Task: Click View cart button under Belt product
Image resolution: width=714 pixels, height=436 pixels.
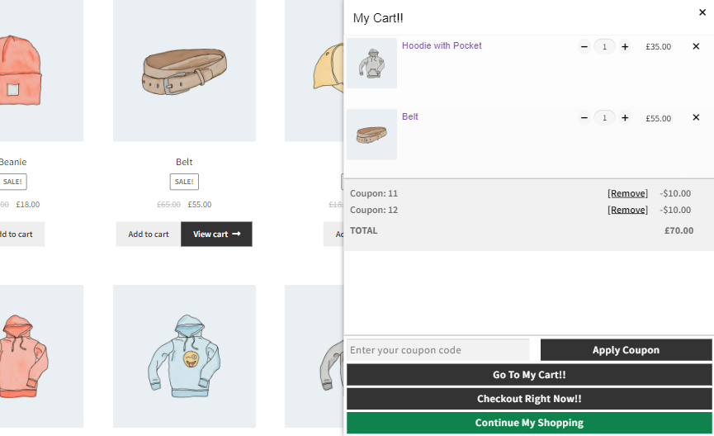Action: coord(216,235)
